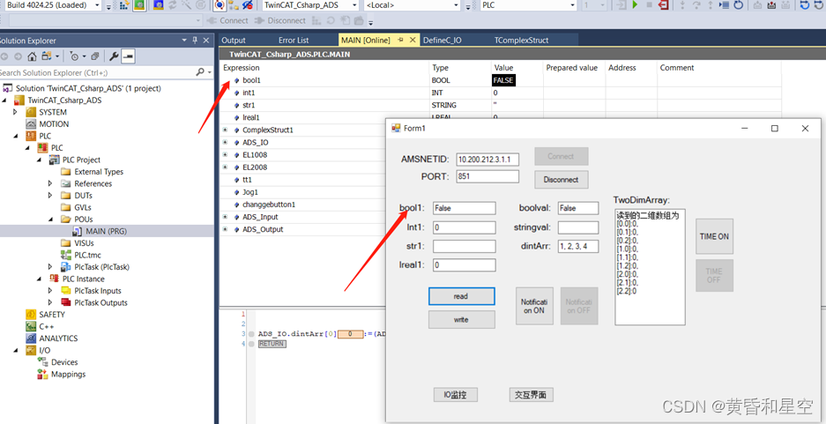Click the Search Solution Explorer box
This screenshot has width=826, height=424.
pyautogui.click(x=98, y=72)
